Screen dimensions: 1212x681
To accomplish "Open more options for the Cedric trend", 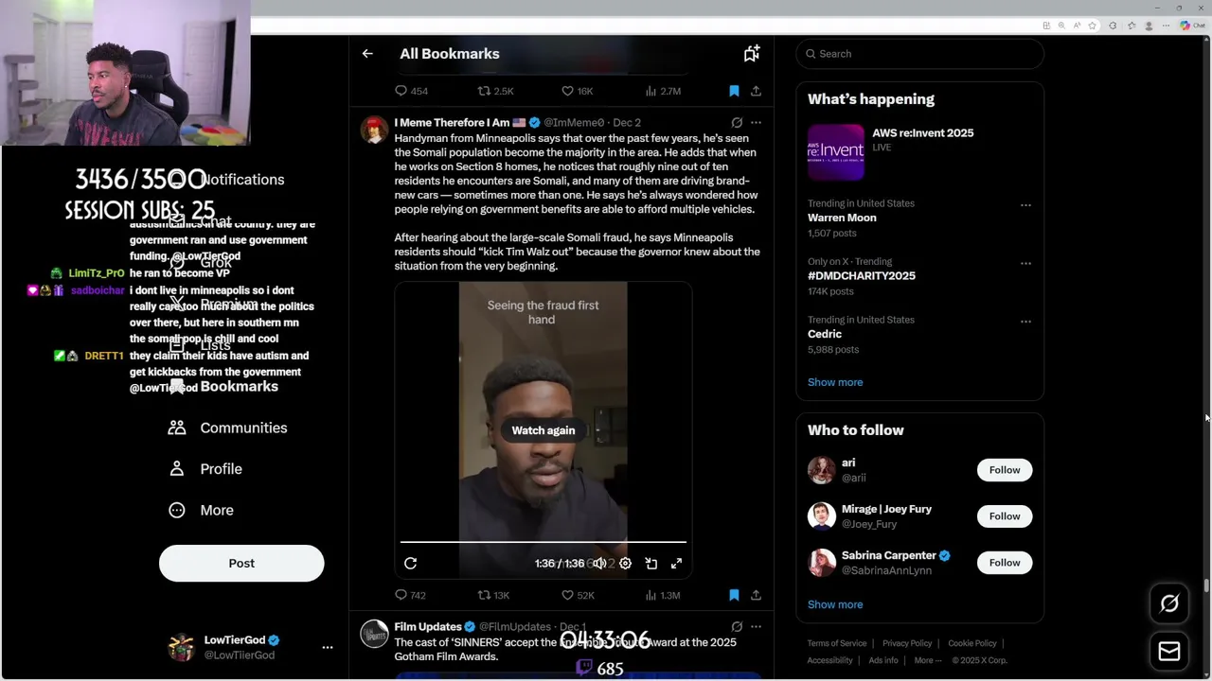I will [1025, 322].
